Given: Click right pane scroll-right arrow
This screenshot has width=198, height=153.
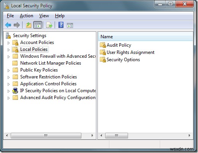Looking at the screenshot, I should click(x=189, y=135).
